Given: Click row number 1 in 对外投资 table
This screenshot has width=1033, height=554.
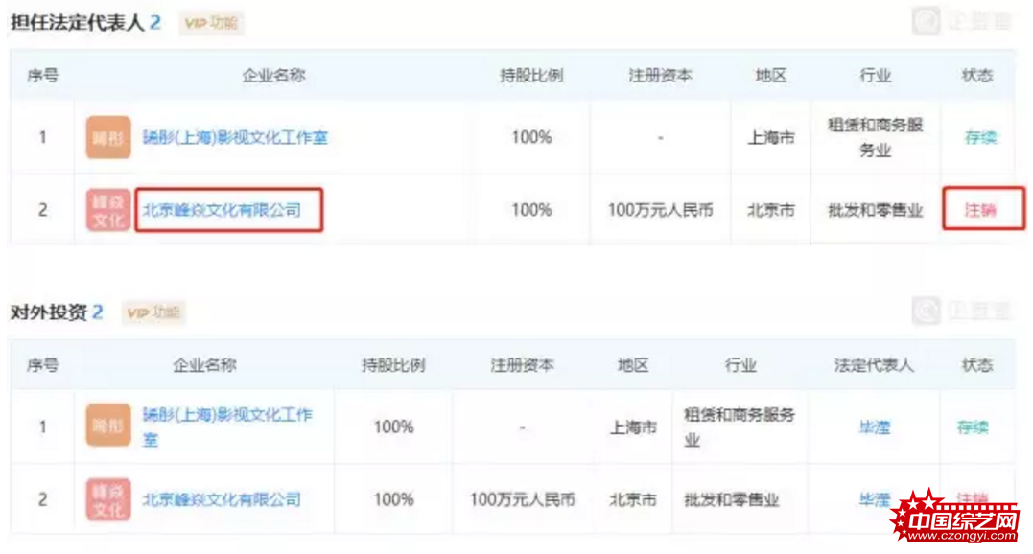Looking at the screenshot, I should pos(43,427).
